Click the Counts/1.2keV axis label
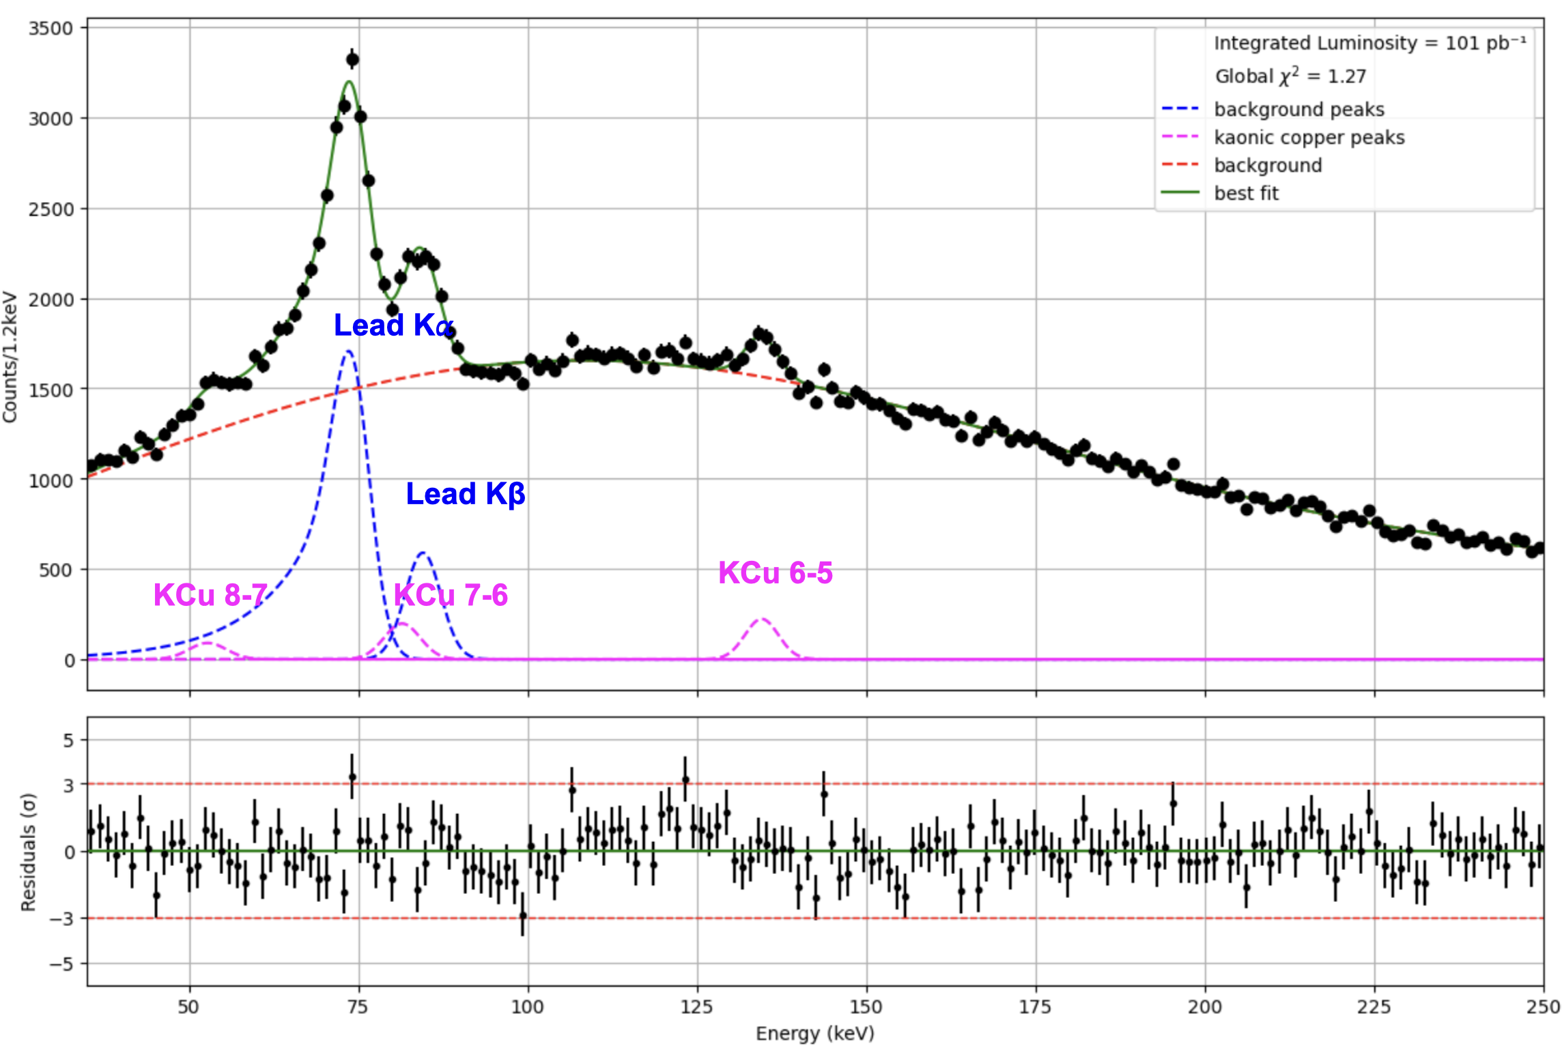The image size is (1562, 1048). (10, 357)
